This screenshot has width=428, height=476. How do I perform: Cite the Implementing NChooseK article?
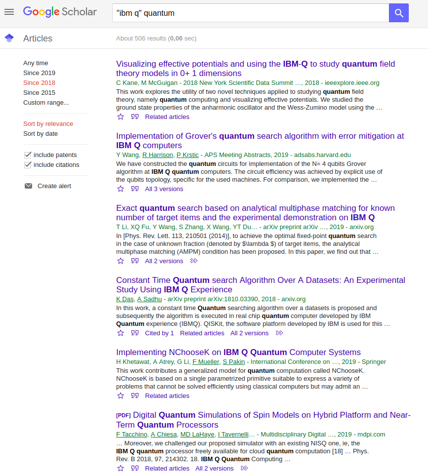click(x=135, y=396)
